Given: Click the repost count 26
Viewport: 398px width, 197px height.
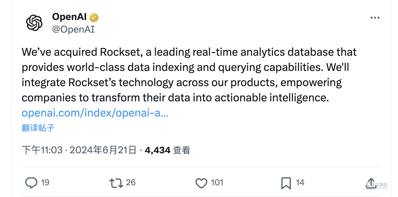Looking at the screenshot, I should pos(130,182).
